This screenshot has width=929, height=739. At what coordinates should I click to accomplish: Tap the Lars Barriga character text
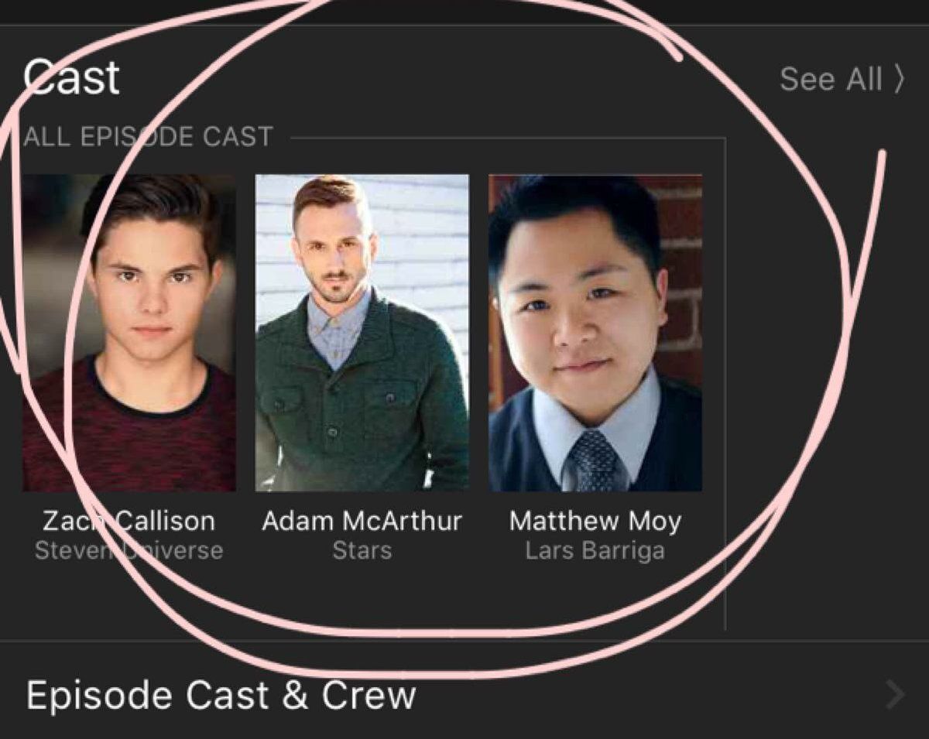coord(595,551)
